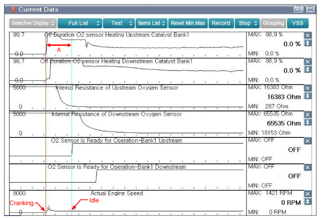Image resolution: width=321 pixels, height=220 pixels.
Task: Open the Selective Display dropdown
Action: point(33,23)
